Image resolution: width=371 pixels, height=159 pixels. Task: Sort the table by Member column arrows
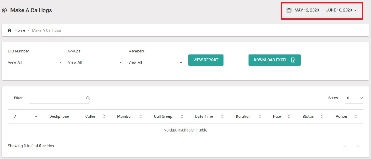click(141, 117)
